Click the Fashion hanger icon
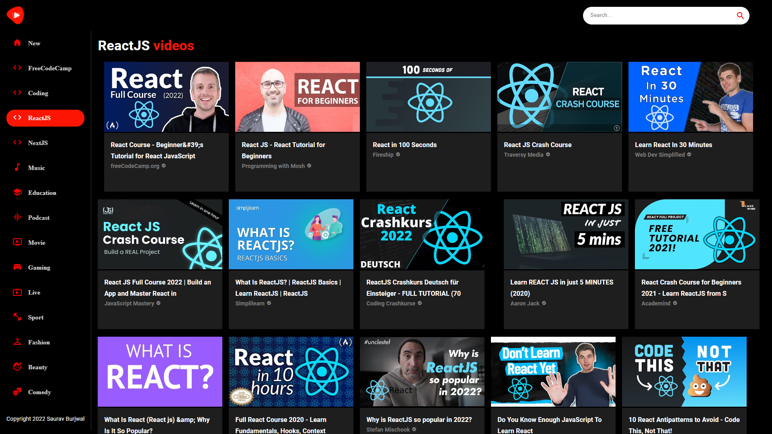 point(17,342)
